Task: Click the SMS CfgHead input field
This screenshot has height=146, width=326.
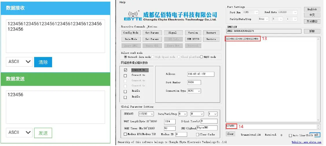Action: click(x=207, y=128)
